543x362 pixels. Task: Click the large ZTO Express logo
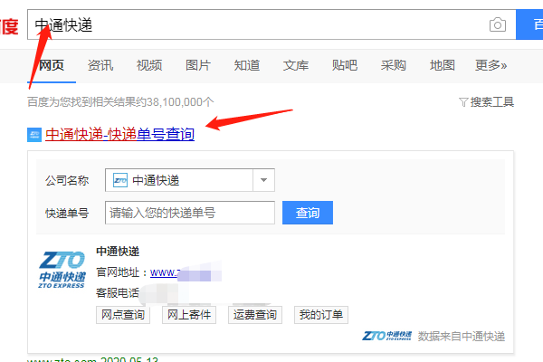click(x=62, y=270)
